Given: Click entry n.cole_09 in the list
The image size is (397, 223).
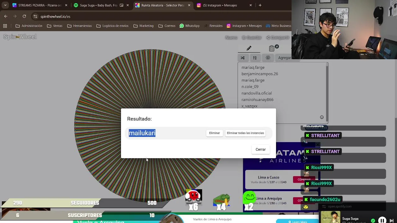Looking at the screenshot, I should click(250, 87).
